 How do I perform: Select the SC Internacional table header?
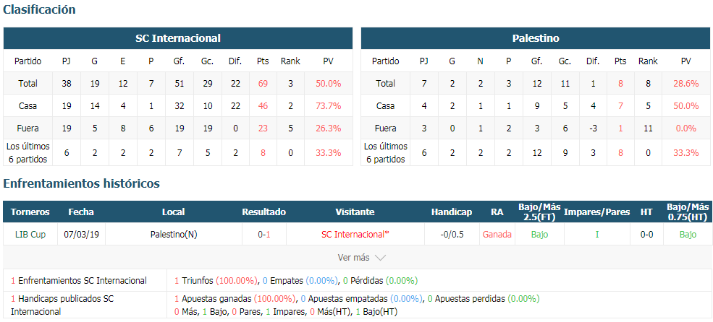(178, 38)
